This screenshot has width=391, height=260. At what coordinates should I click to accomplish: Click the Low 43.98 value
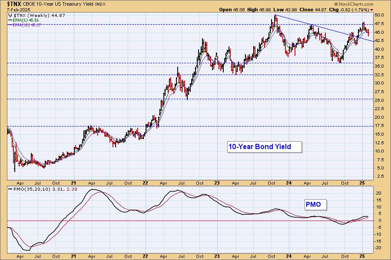click(285, 10)
